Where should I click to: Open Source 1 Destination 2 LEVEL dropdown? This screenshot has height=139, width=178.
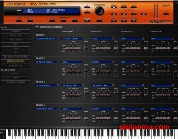[x=102, y=39]
